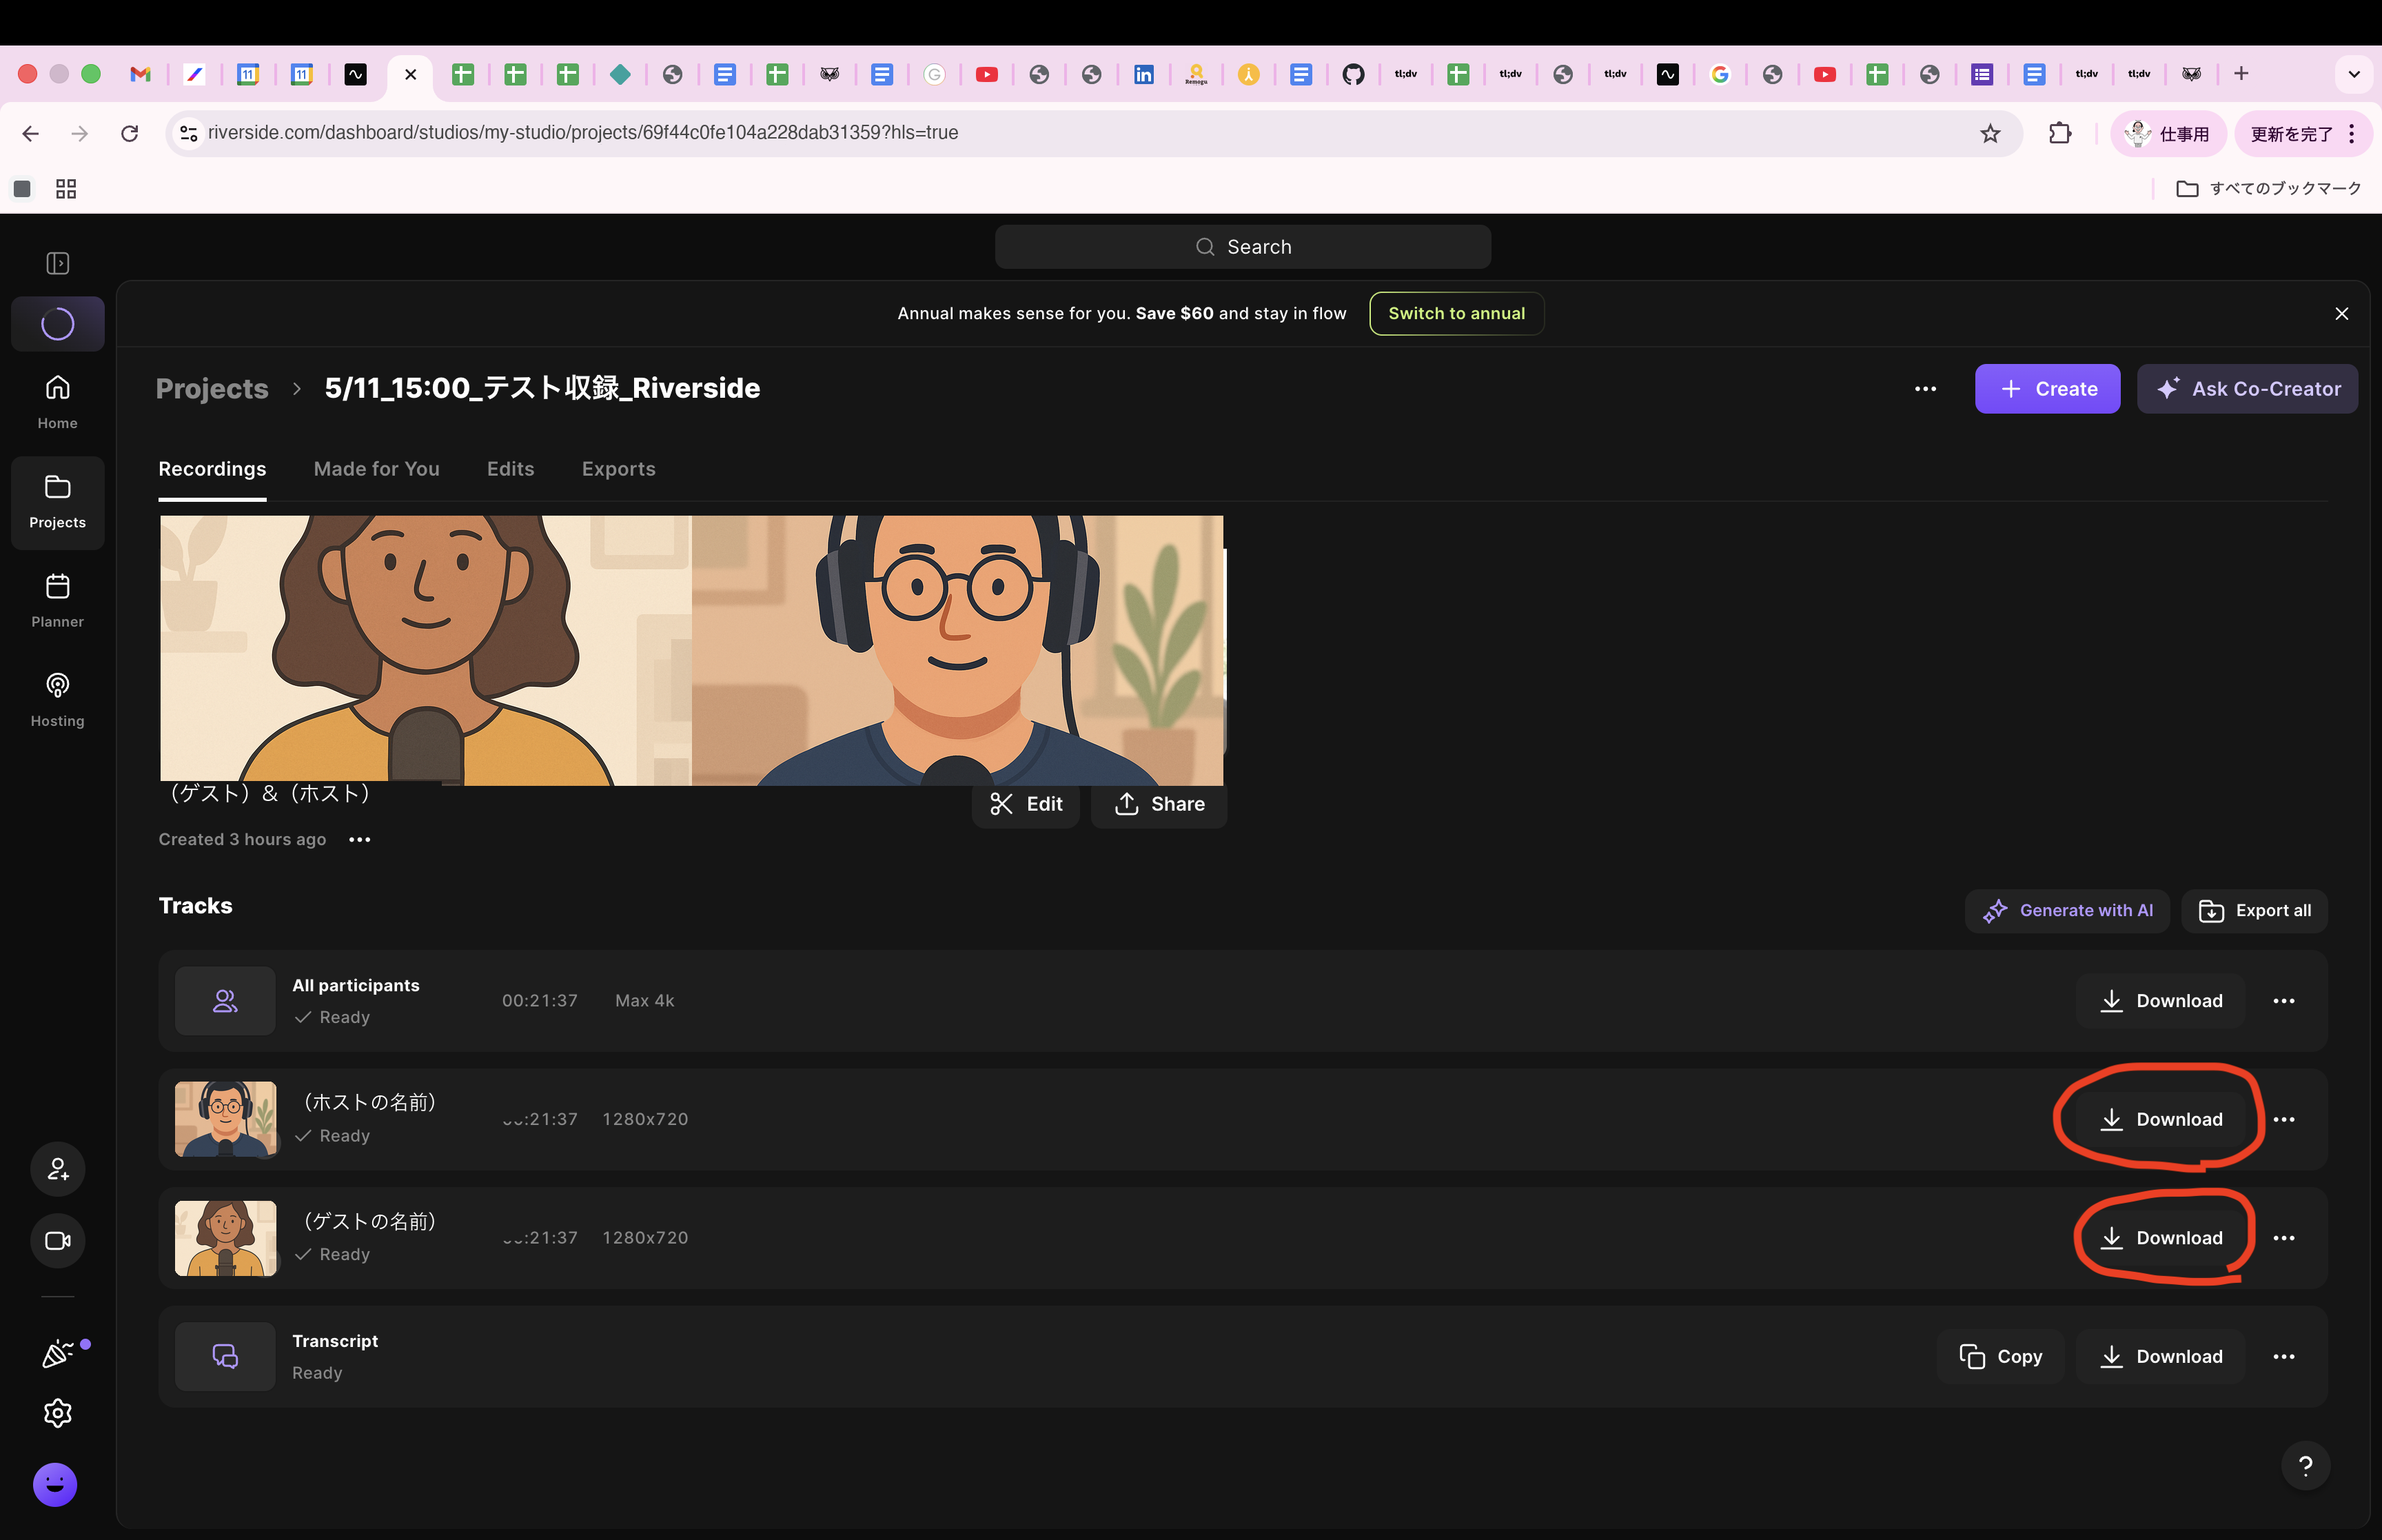This screenshot has width=2382, height=1540.
Task: Open the Hosting section in sidebar
Action: (x=58, y=700)
